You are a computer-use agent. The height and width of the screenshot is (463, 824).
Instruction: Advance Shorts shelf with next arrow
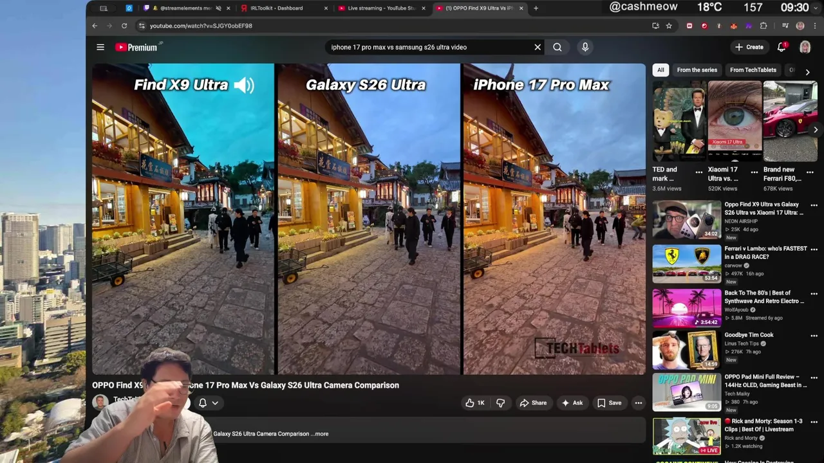[816, 129]
